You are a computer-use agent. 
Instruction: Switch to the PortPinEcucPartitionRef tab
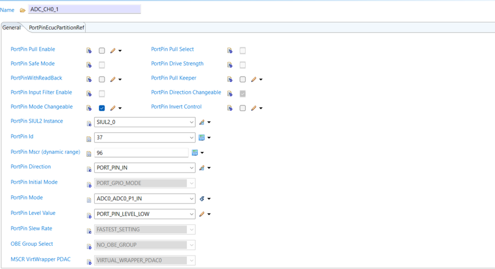coord(57,28)
